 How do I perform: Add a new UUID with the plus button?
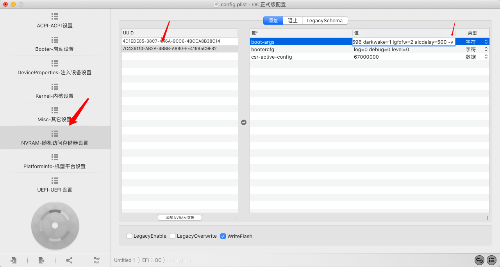236,218
